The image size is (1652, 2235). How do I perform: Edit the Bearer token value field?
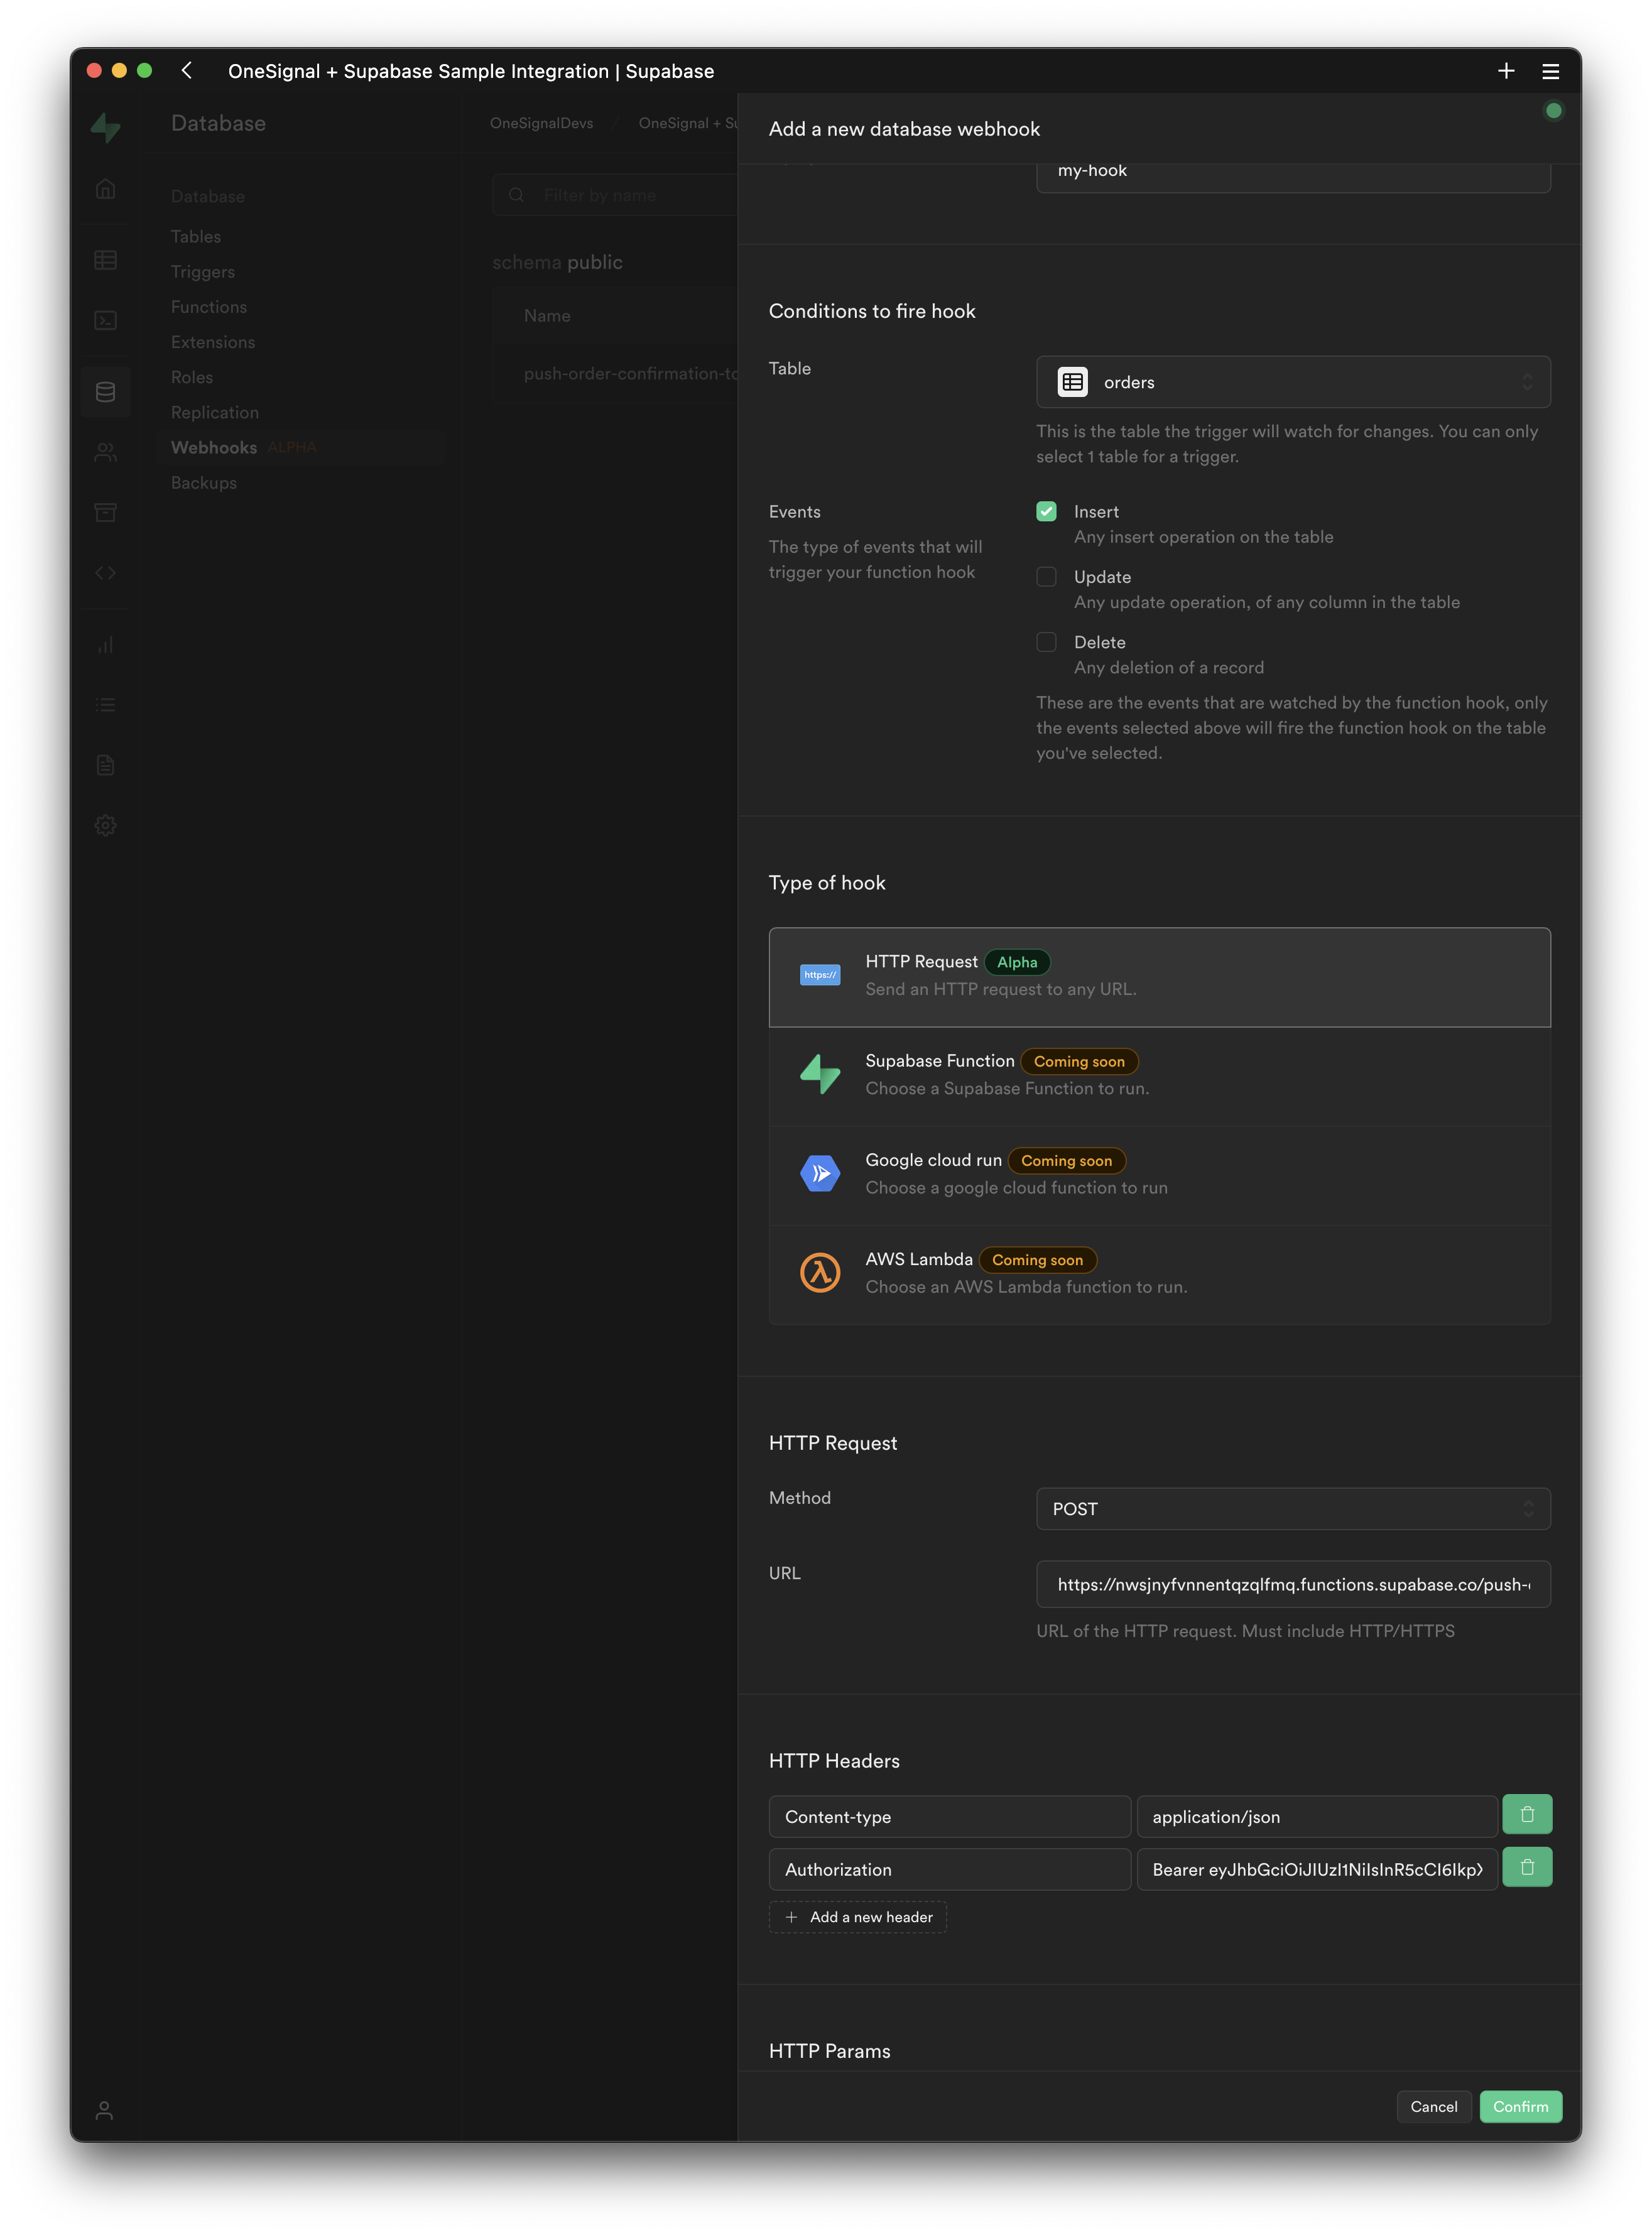coord(1317,1869)
